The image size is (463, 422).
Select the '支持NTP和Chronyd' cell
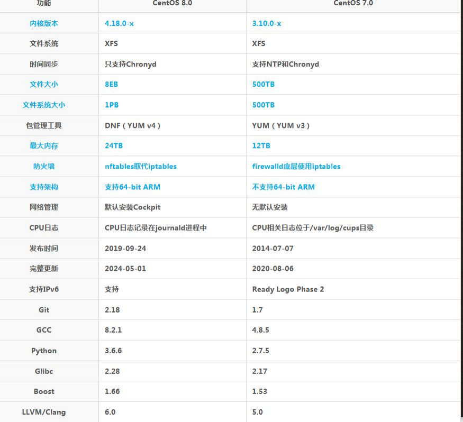pos(286,64)
